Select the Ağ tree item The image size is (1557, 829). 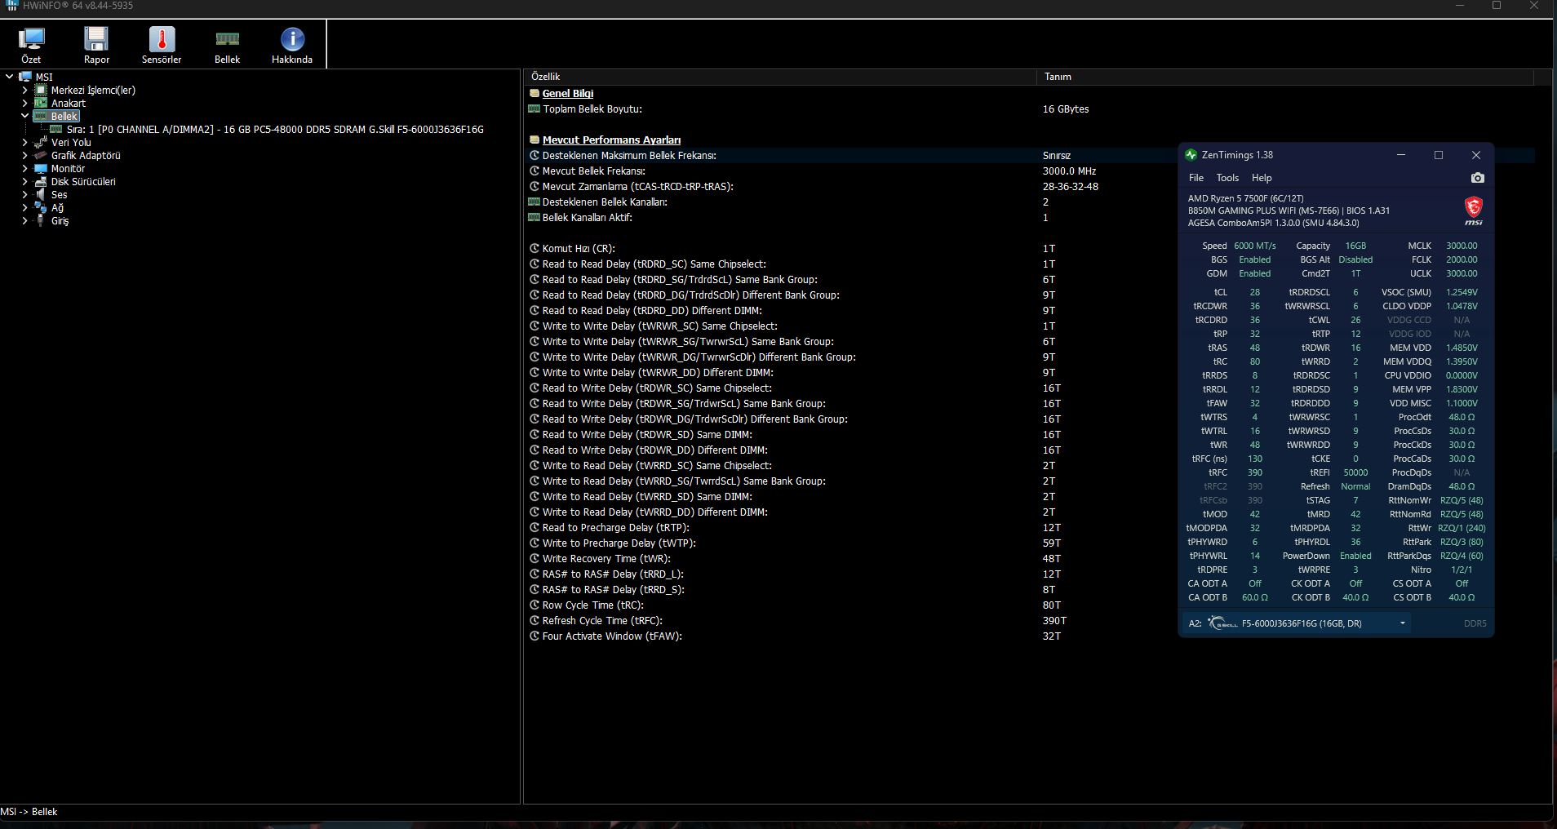pos(57,207)
